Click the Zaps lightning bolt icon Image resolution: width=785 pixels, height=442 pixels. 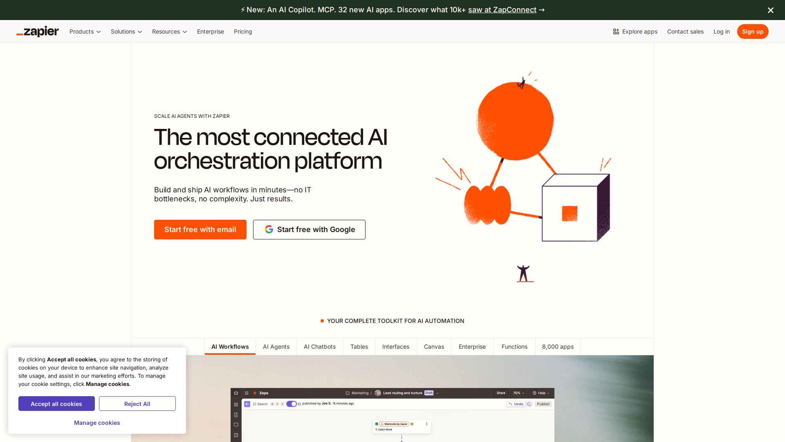pyautogui.click(x=255, y=393)
